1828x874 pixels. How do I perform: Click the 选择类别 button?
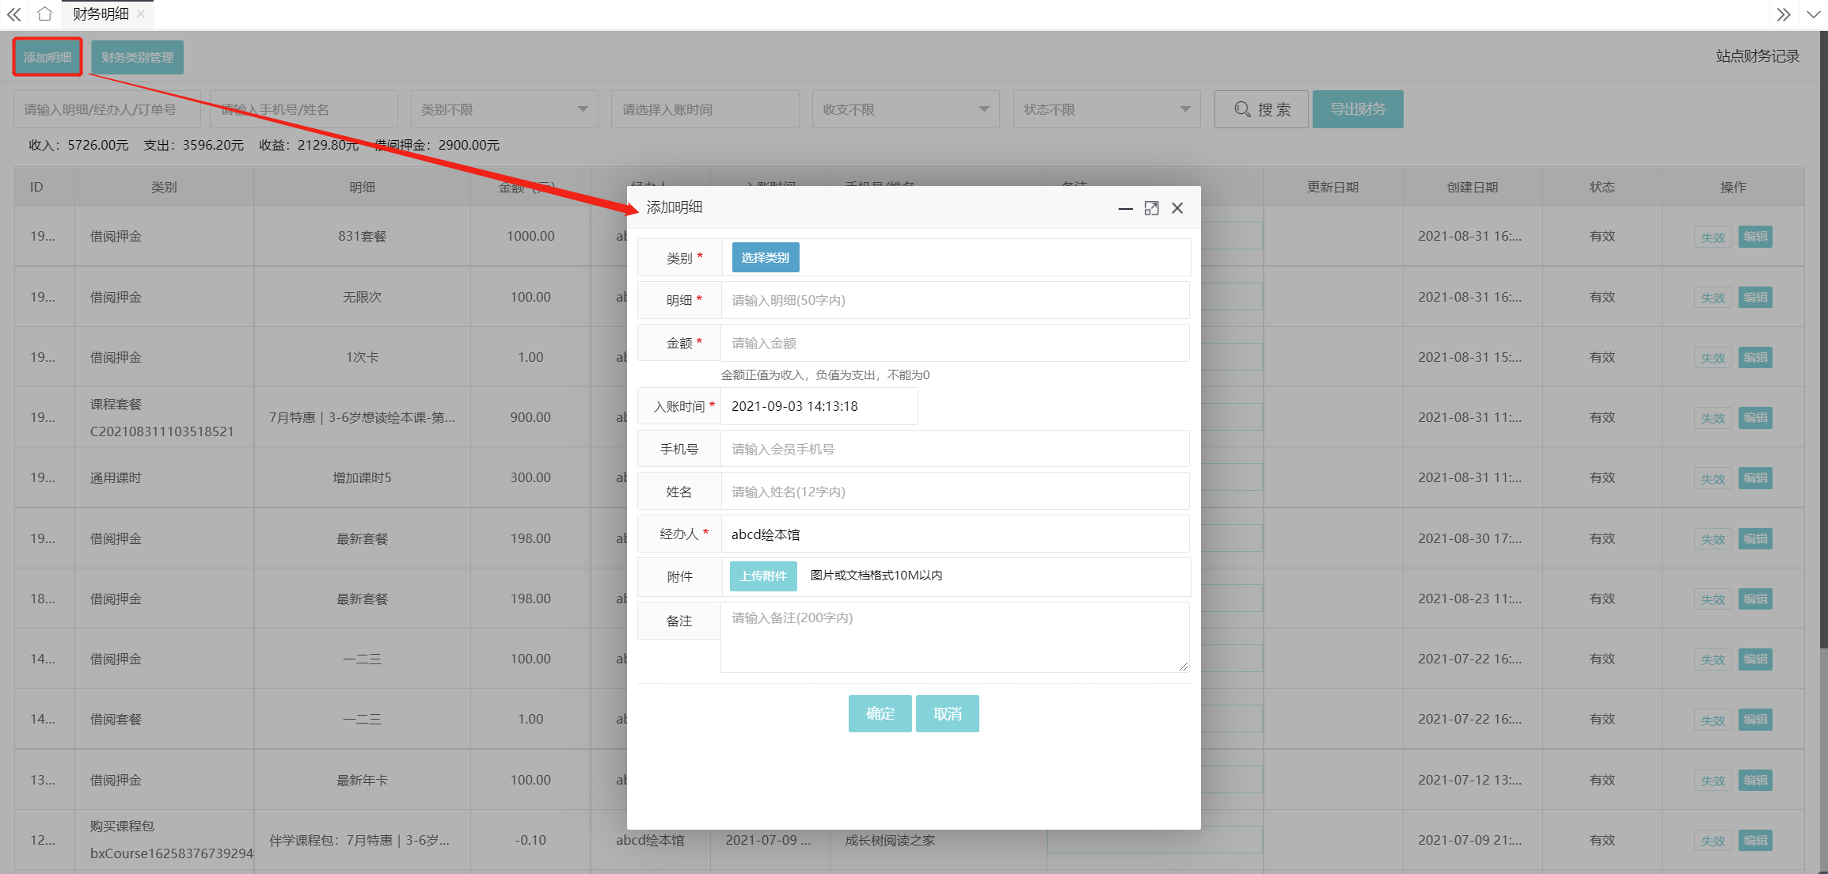(766, 257)
